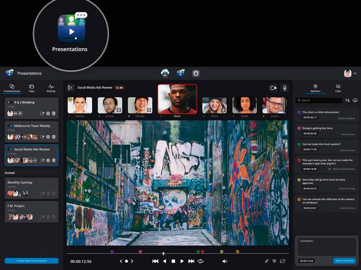Share the A & J Wedding presentation

(x=42, y=113)
